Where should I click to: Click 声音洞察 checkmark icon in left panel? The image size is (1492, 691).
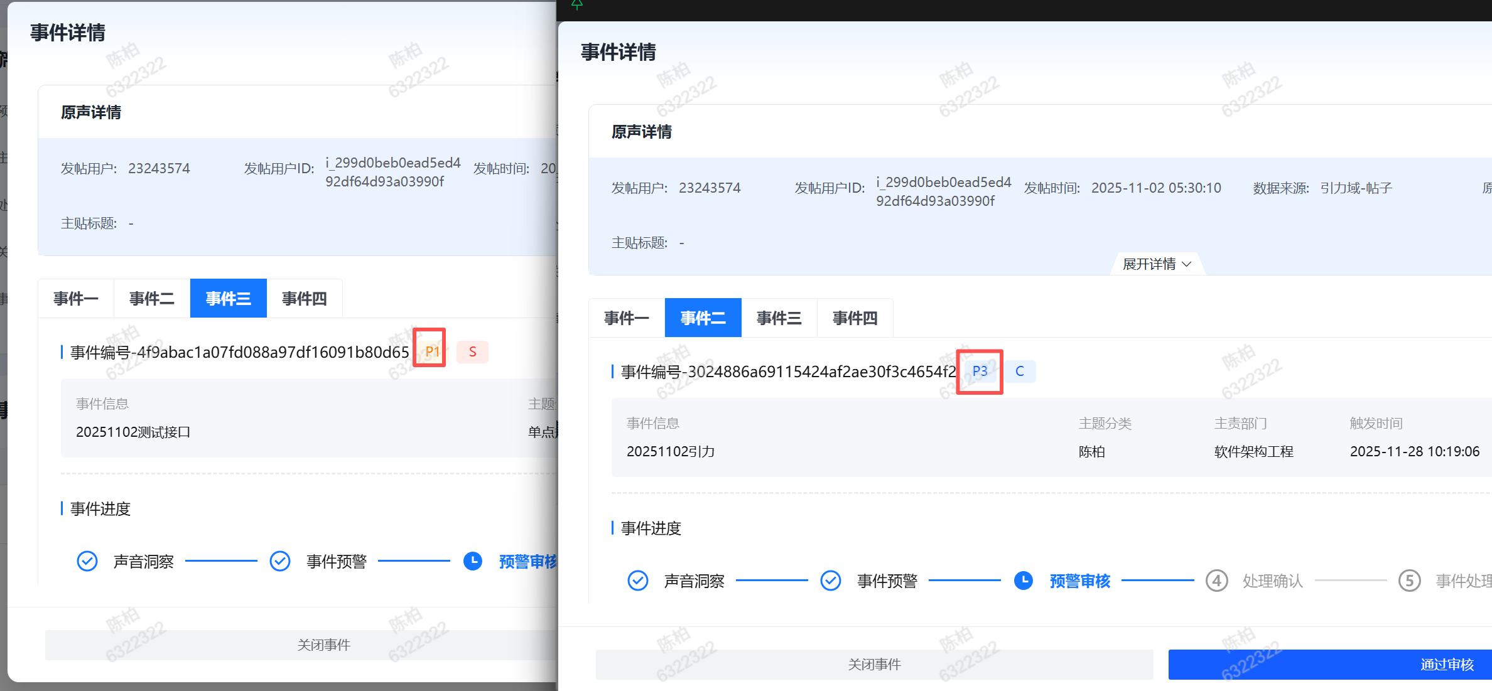click(87, 561)
